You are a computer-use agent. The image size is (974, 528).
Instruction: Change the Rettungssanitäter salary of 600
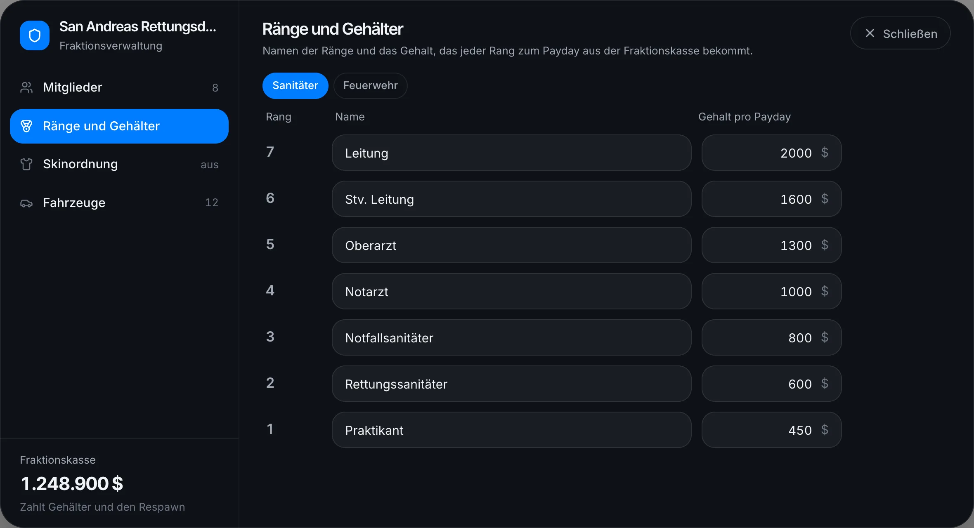772,384
